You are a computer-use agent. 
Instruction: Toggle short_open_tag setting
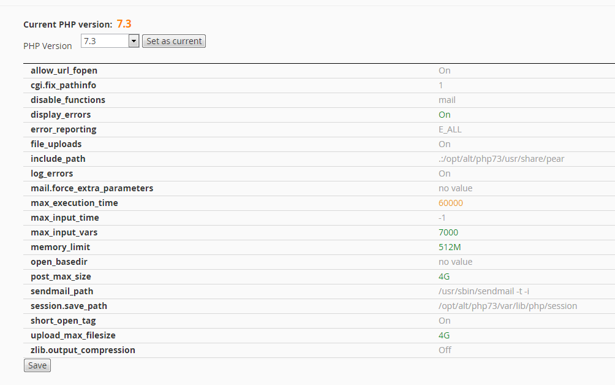(x=444, y=321)
